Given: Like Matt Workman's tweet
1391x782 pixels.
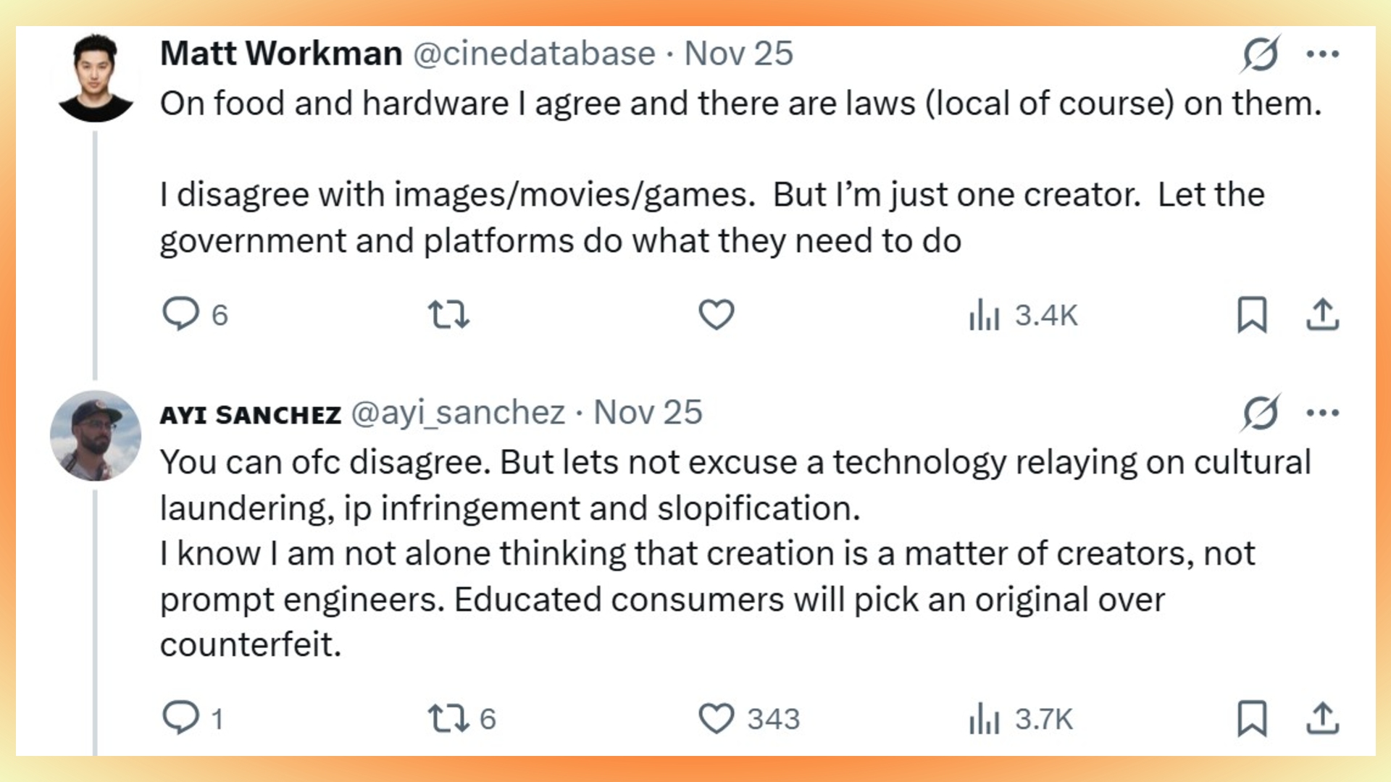Looking at the screenshot, I should (x=716, y=314).
